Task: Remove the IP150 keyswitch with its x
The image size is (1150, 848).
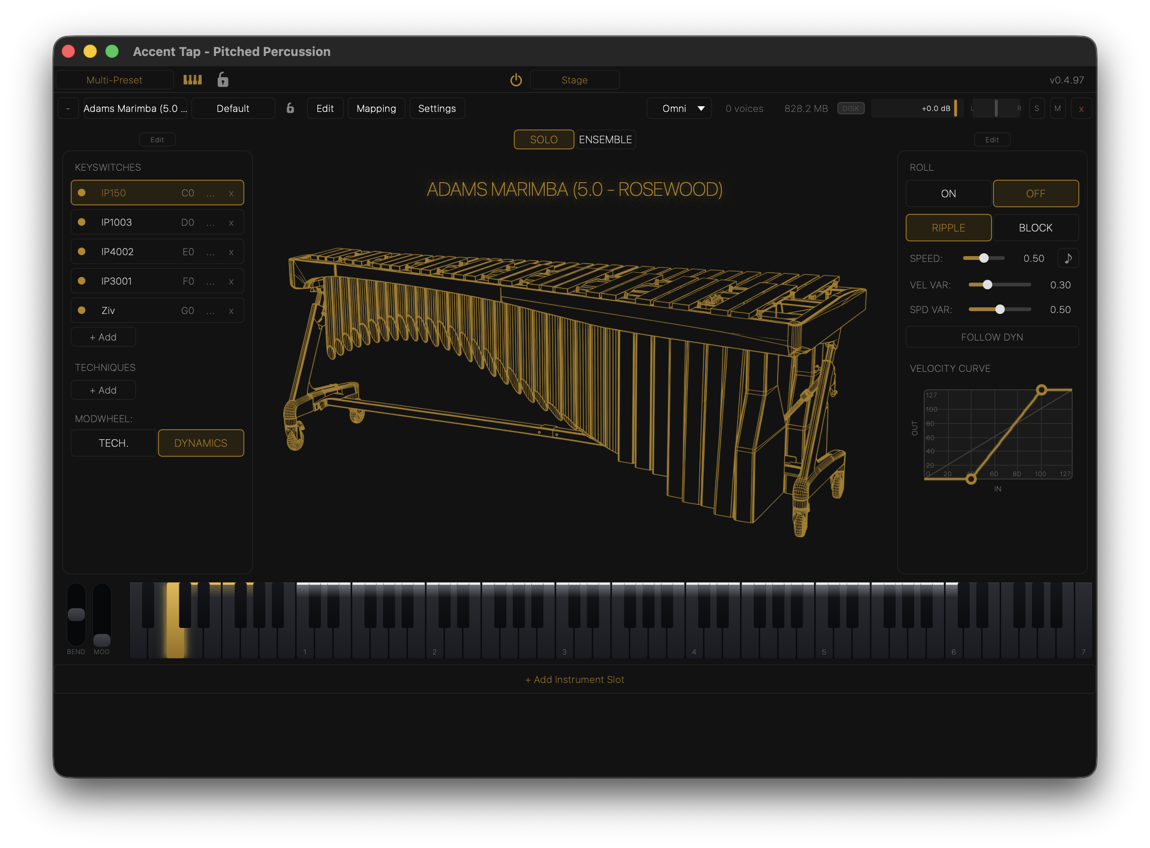Action: 231,194
